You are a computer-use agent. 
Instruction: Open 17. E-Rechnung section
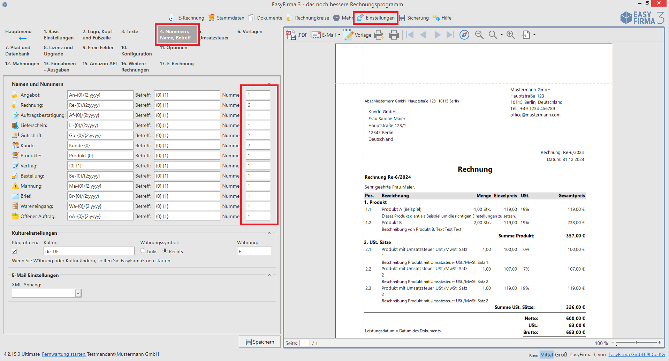177,63
